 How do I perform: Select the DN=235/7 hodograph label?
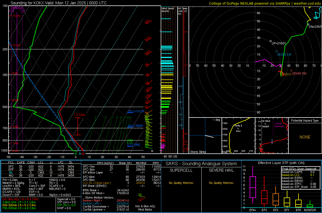point(315,27)
